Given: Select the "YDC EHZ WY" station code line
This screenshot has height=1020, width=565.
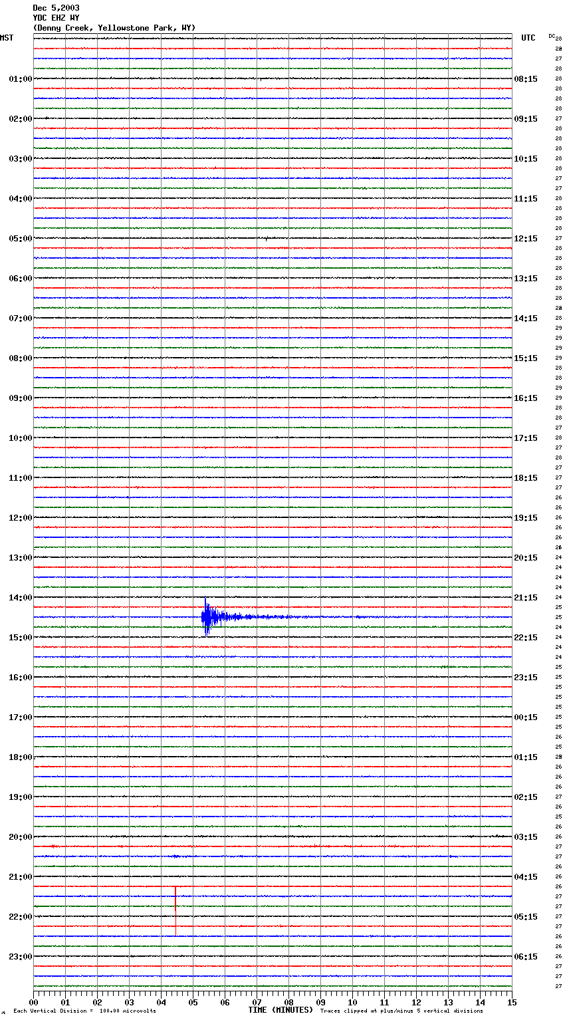Looking at the screenshot, I should pyautogui.click(x=56, y=18).
